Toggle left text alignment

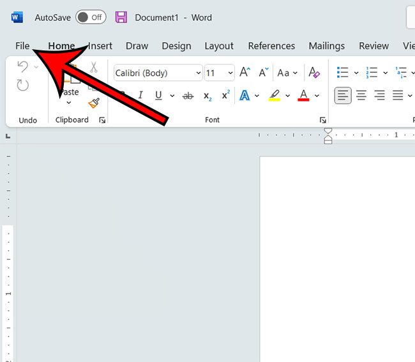coord(343,96)
